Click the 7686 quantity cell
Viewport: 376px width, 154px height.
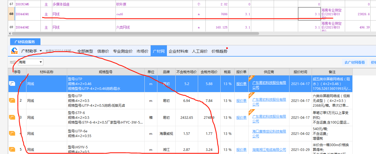click(217, 14)
